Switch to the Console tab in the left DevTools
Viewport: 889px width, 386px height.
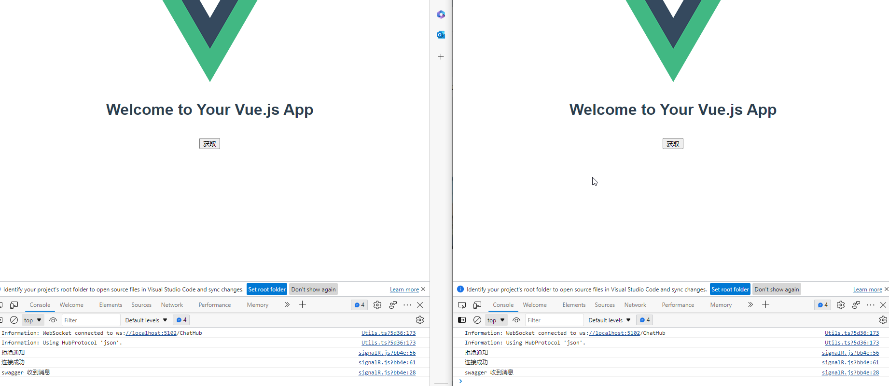pyautogui.click(x=40, y=305)
